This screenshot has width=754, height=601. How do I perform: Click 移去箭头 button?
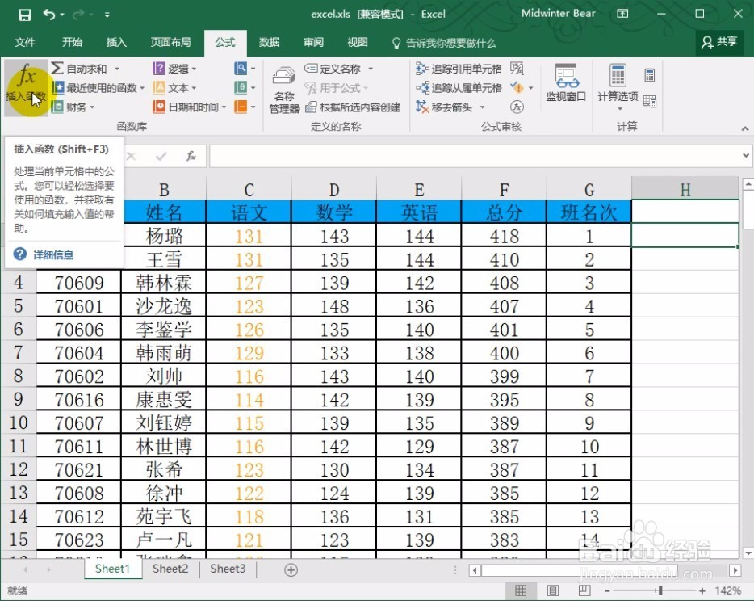445,107
